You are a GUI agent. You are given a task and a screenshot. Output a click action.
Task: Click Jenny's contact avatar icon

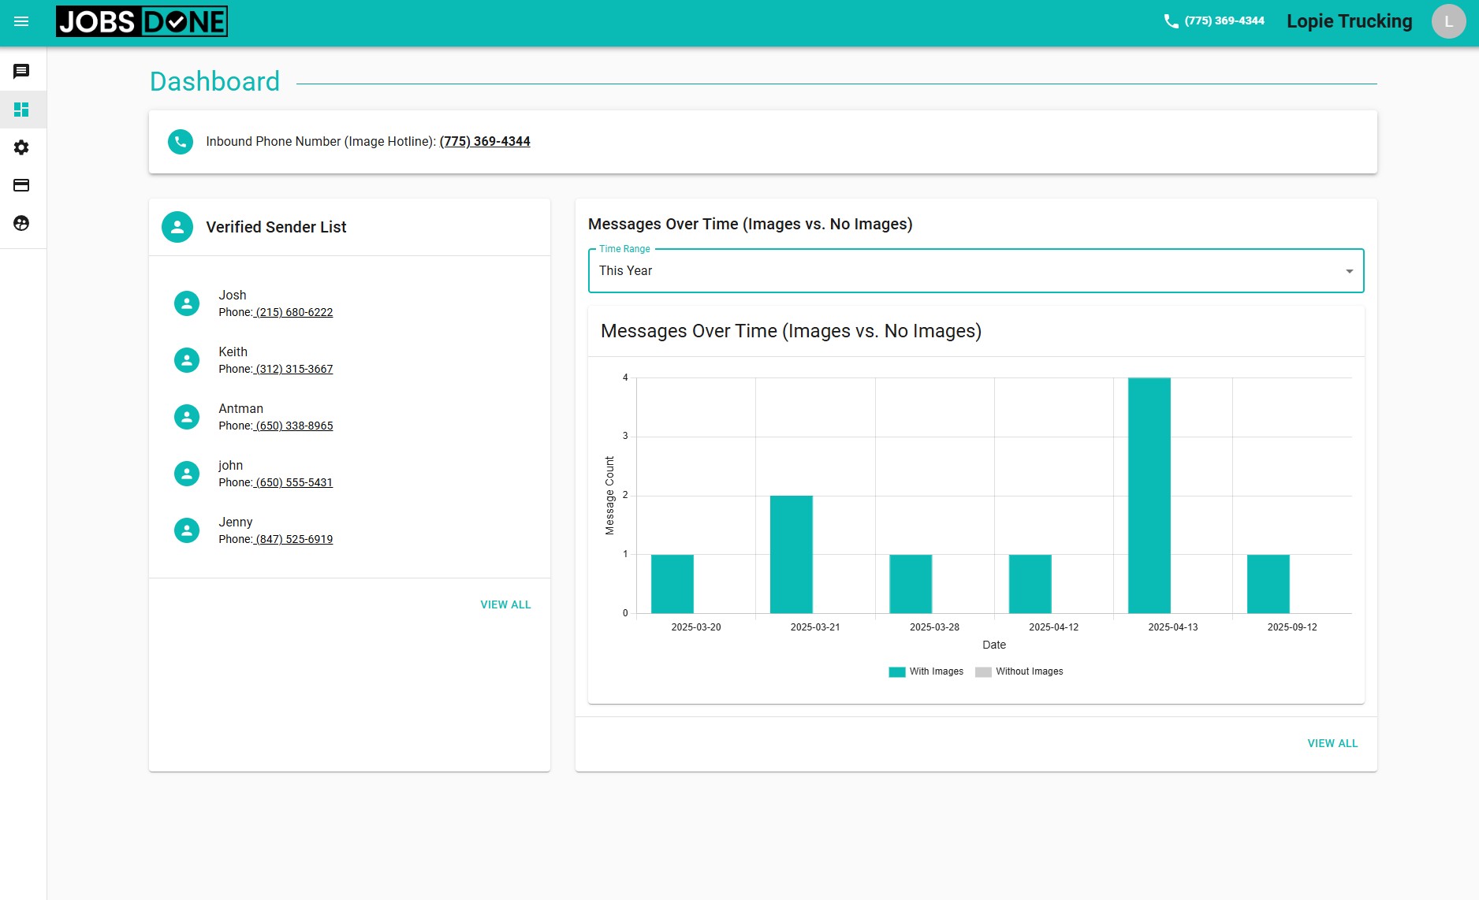[187, 530]
